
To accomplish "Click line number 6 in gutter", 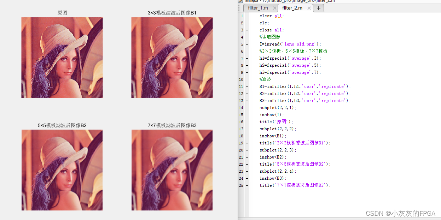I will pos(242,51).
